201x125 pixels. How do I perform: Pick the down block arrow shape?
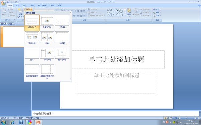122,13
